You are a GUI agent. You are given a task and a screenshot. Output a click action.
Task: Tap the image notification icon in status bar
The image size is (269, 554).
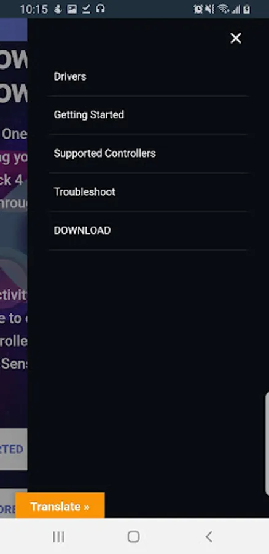pyautogui.click(x=72, y=9)
